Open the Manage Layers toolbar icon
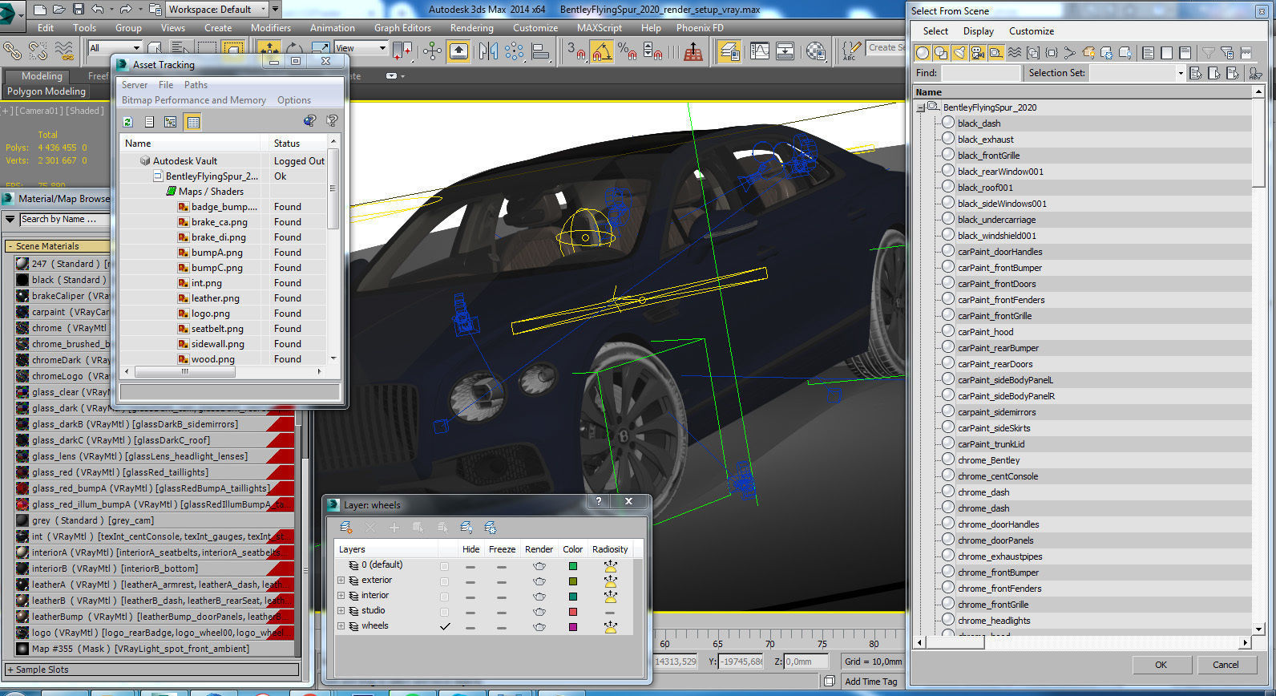 click(729, 51)
